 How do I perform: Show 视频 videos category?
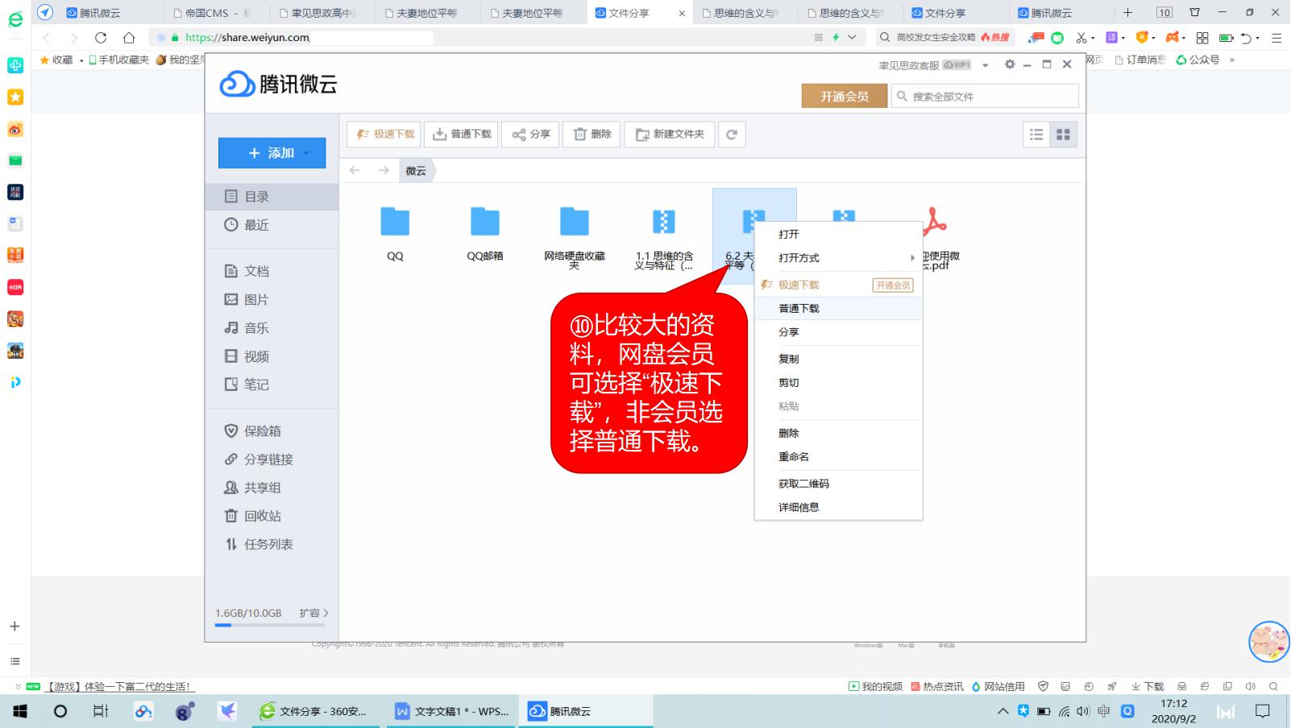[272, 356]
